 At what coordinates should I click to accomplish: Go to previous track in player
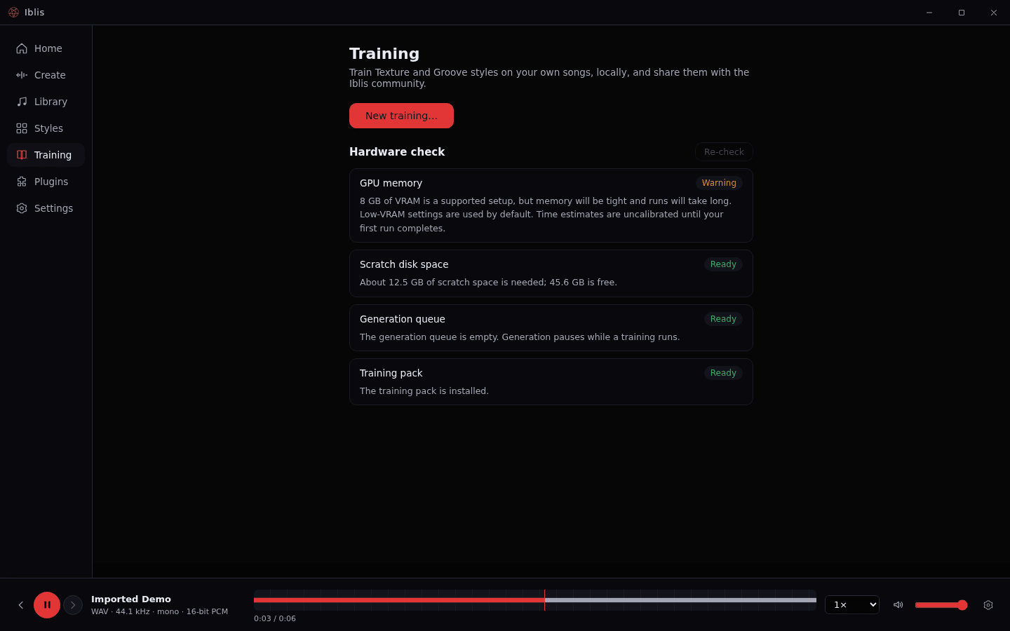(x=21, y=605)
